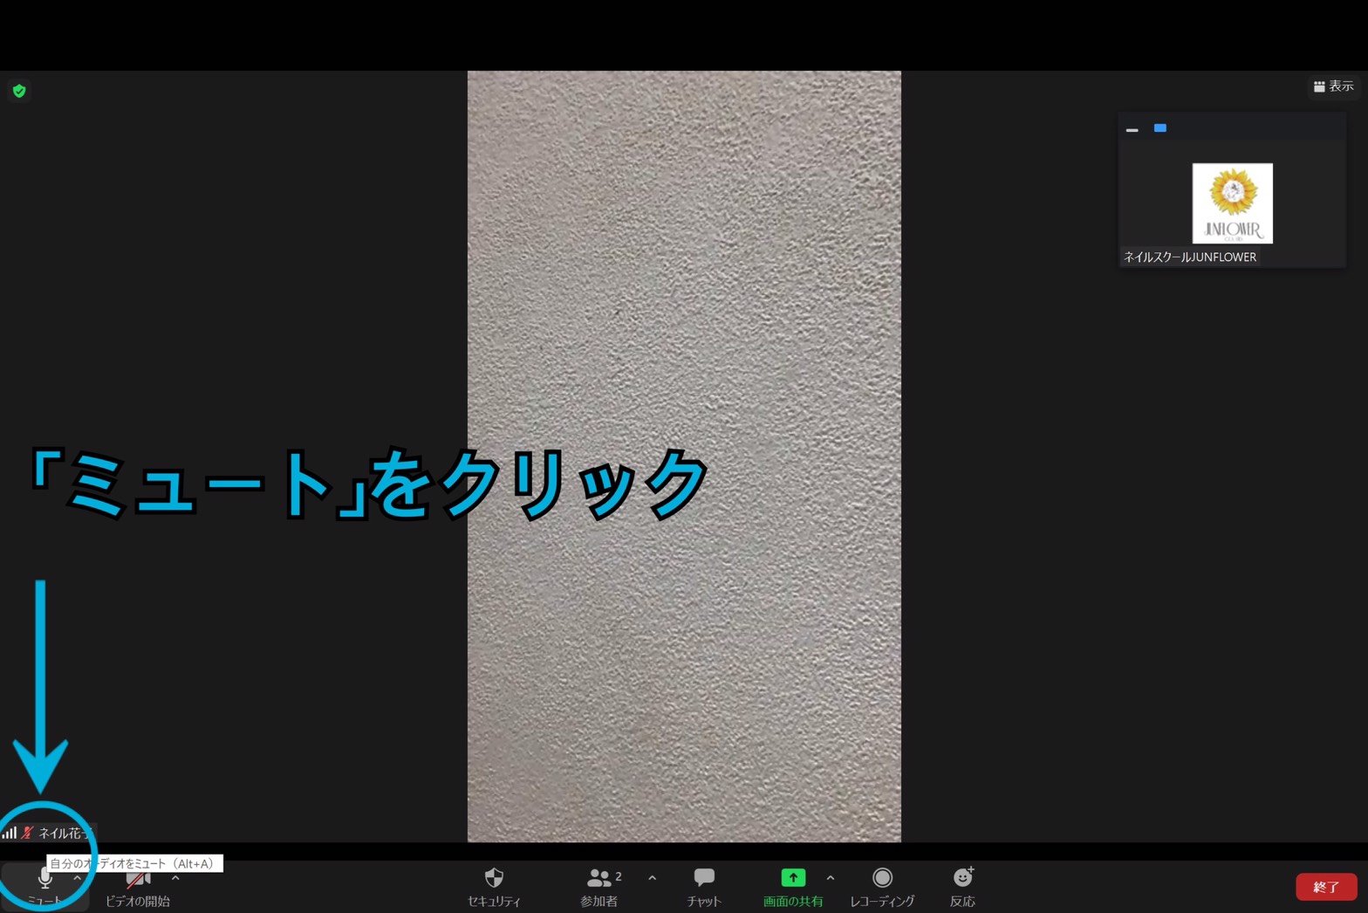1368x913 pixels.
Task: Begin recording with the レコーディング button
Action: coord(882,887)
